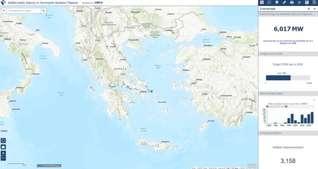This screenshot has width=318, height=169.
Task: Open the hamburger menu in the toolbar
Action: click(x=314, y=2)
